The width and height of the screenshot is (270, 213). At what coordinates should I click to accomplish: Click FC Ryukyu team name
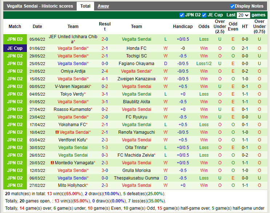point(136,117)
